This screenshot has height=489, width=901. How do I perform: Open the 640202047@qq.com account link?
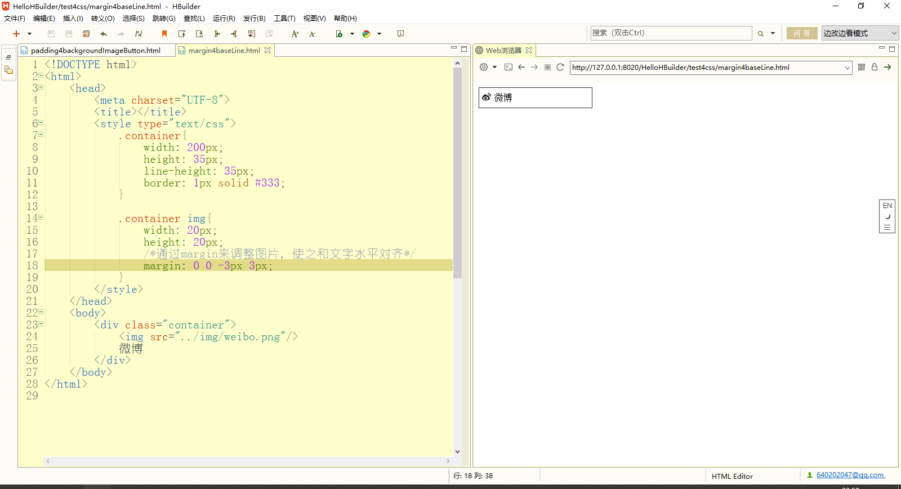click(850, 475)
